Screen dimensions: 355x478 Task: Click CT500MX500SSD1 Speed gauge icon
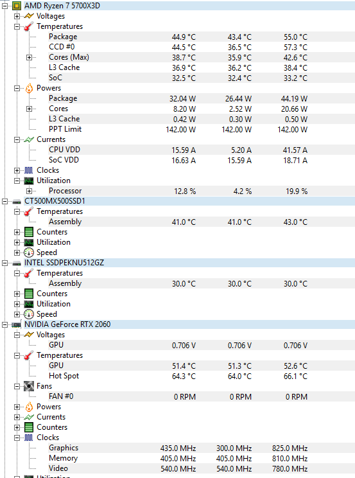29,252
